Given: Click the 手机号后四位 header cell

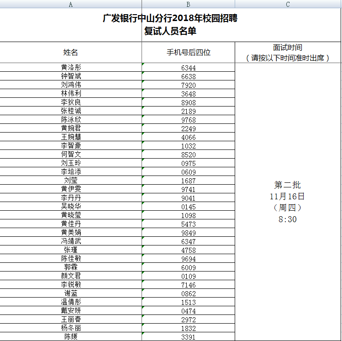Looking at the screenshot, I should [x=188, y=53].
